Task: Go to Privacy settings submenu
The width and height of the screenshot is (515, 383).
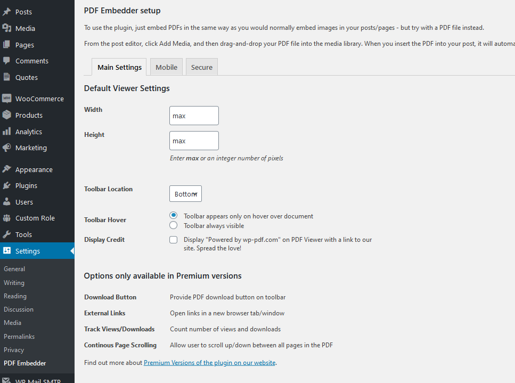Action: (x=14, y=350)
